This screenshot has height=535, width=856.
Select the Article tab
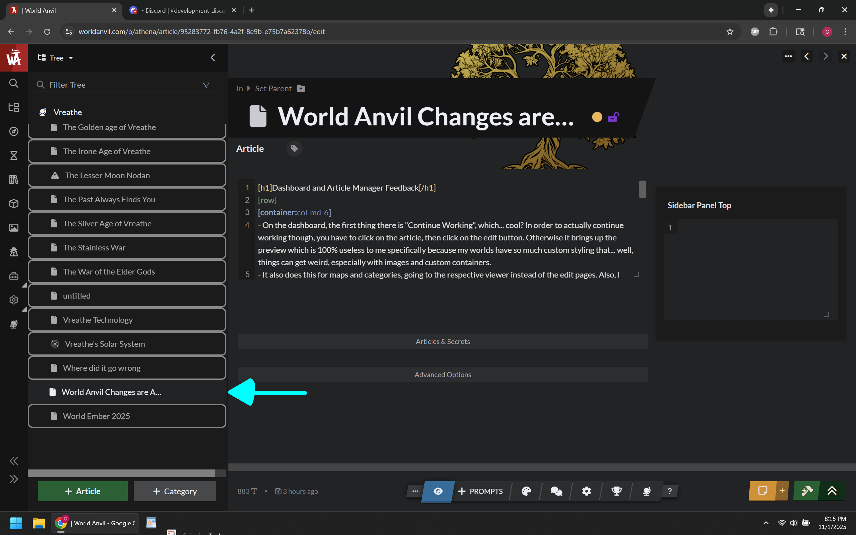250,148
